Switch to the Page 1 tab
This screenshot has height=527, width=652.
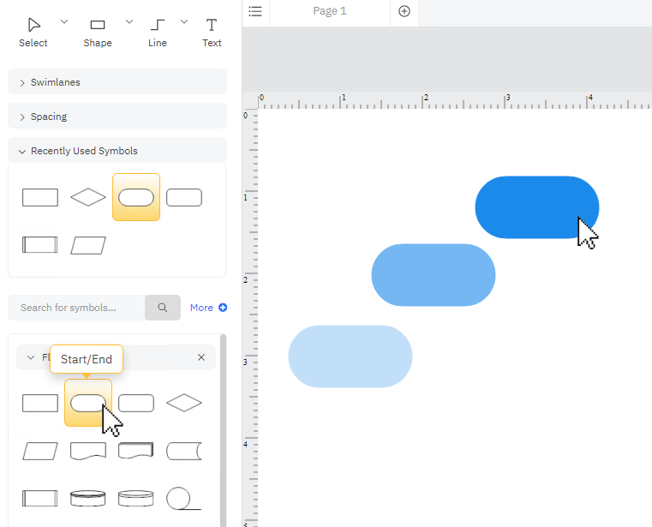330,11
